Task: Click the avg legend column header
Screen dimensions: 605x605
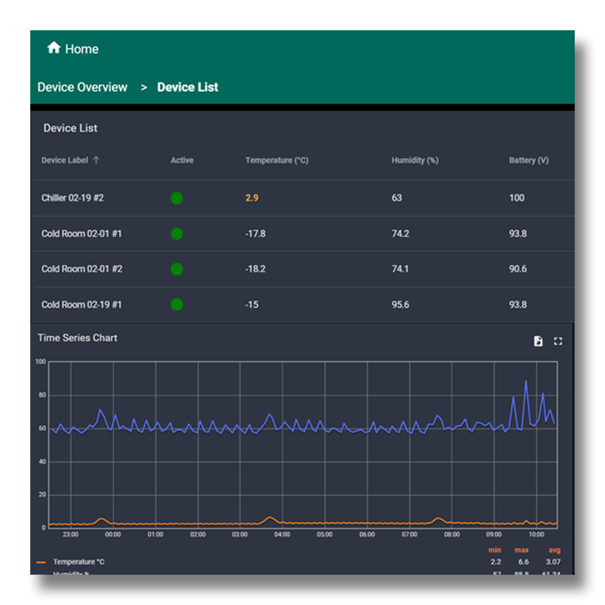Action: [x=555, y=550]
